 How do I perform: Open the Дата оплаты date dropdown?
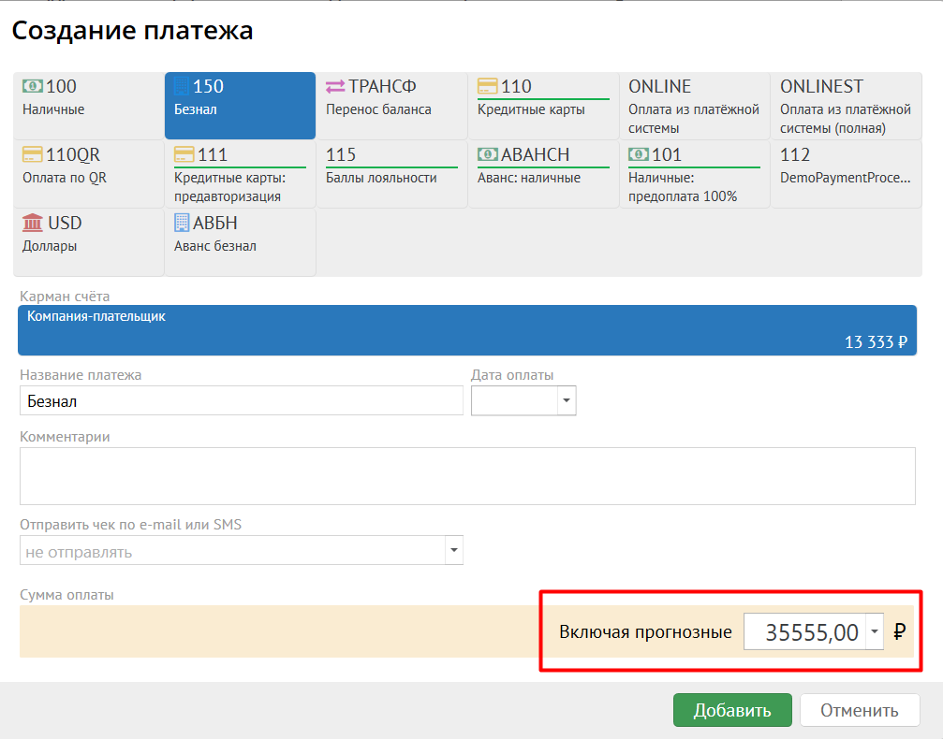[566, 401]
